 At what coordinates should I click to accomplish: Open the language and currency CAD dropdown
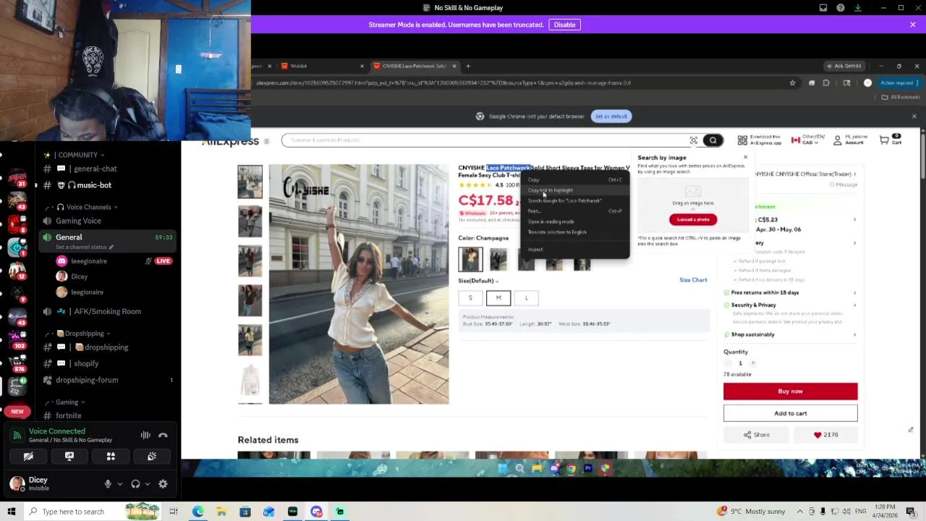(x=807, y=140)
